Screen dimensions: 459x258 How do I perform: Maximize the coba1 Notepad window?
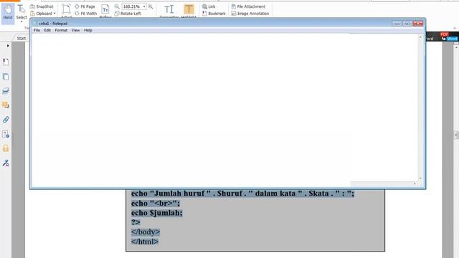click(407, 24)
